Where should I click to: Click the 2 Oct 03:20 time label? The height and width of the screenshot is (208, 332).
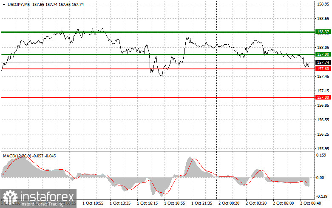pyautogui.click(x=256, y=203)
